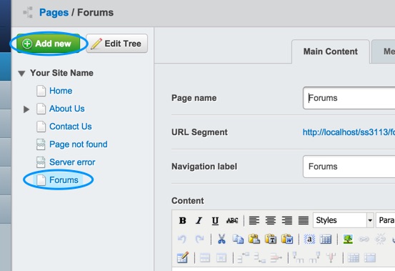Cut selection with scissors icon
The width and height of the screenshot is (395, 271).
(221, 239)
